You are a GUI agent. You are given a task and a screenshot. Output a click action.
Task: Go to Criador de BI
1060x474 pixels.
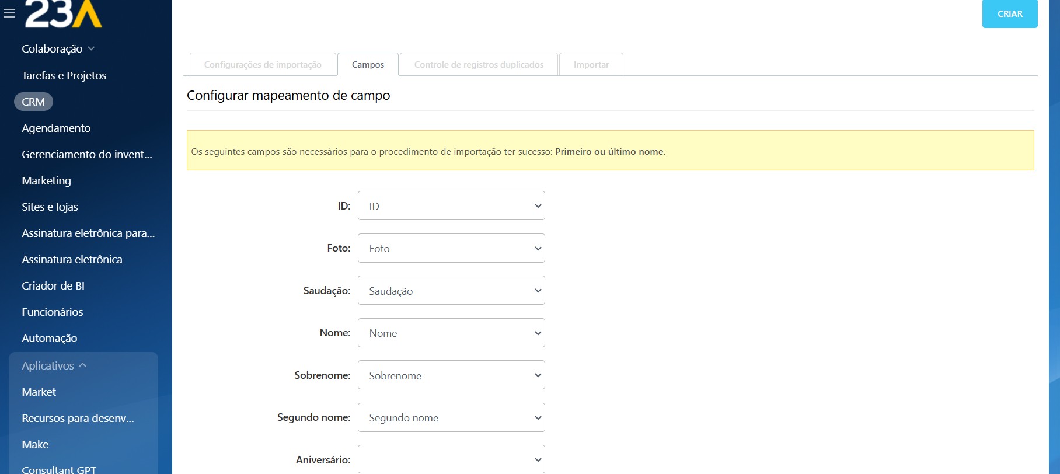[x=53, y=285]
